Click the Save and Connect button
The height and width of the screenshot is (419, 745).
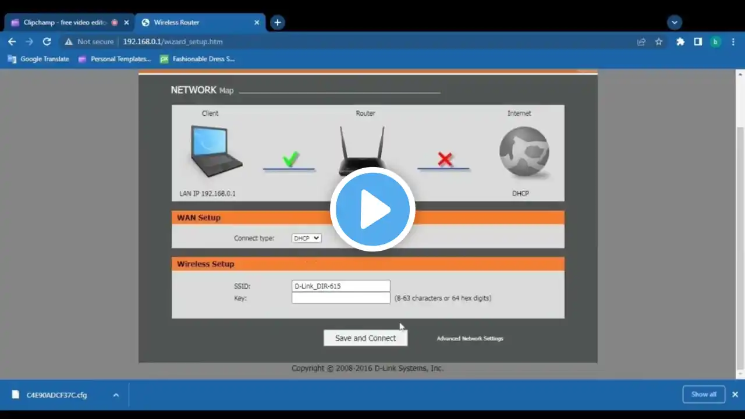tap(366, 338)
